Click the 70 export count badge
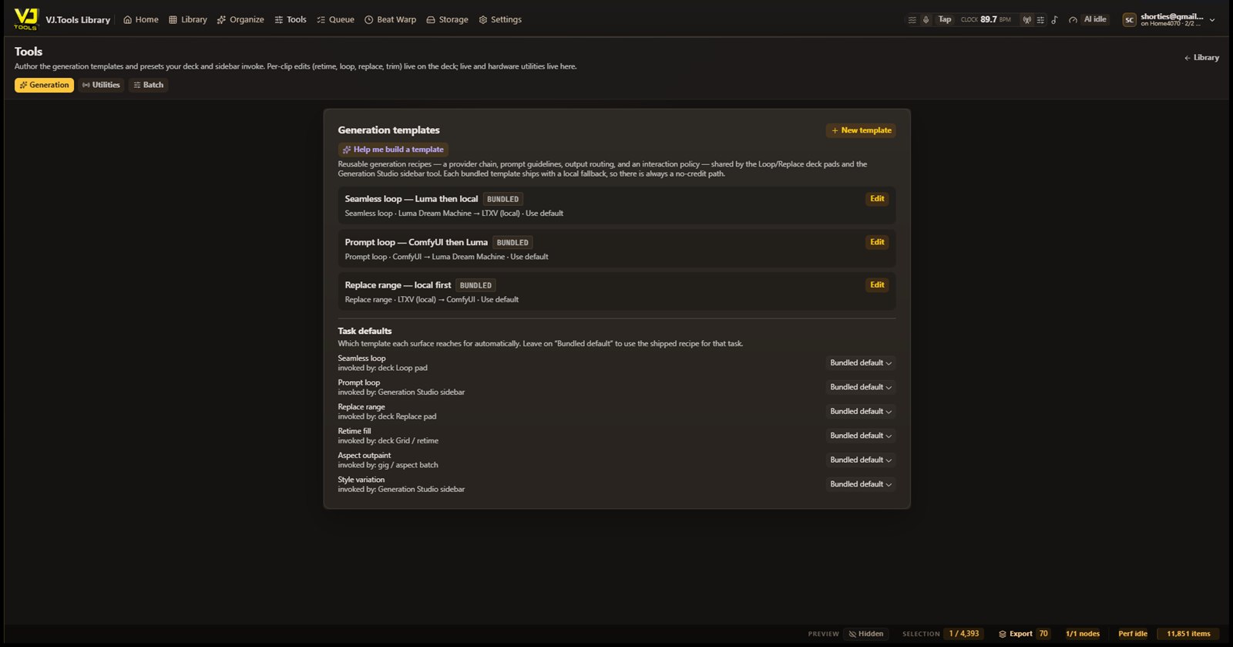 [x=1043, y=634]
